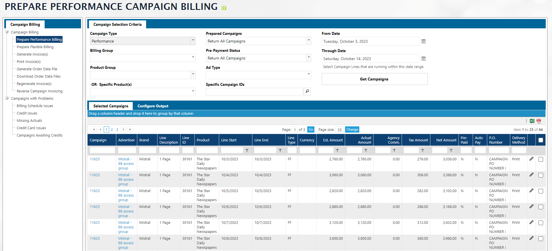Go to the next page of results
552x251 pixels.
coord(123,129)
